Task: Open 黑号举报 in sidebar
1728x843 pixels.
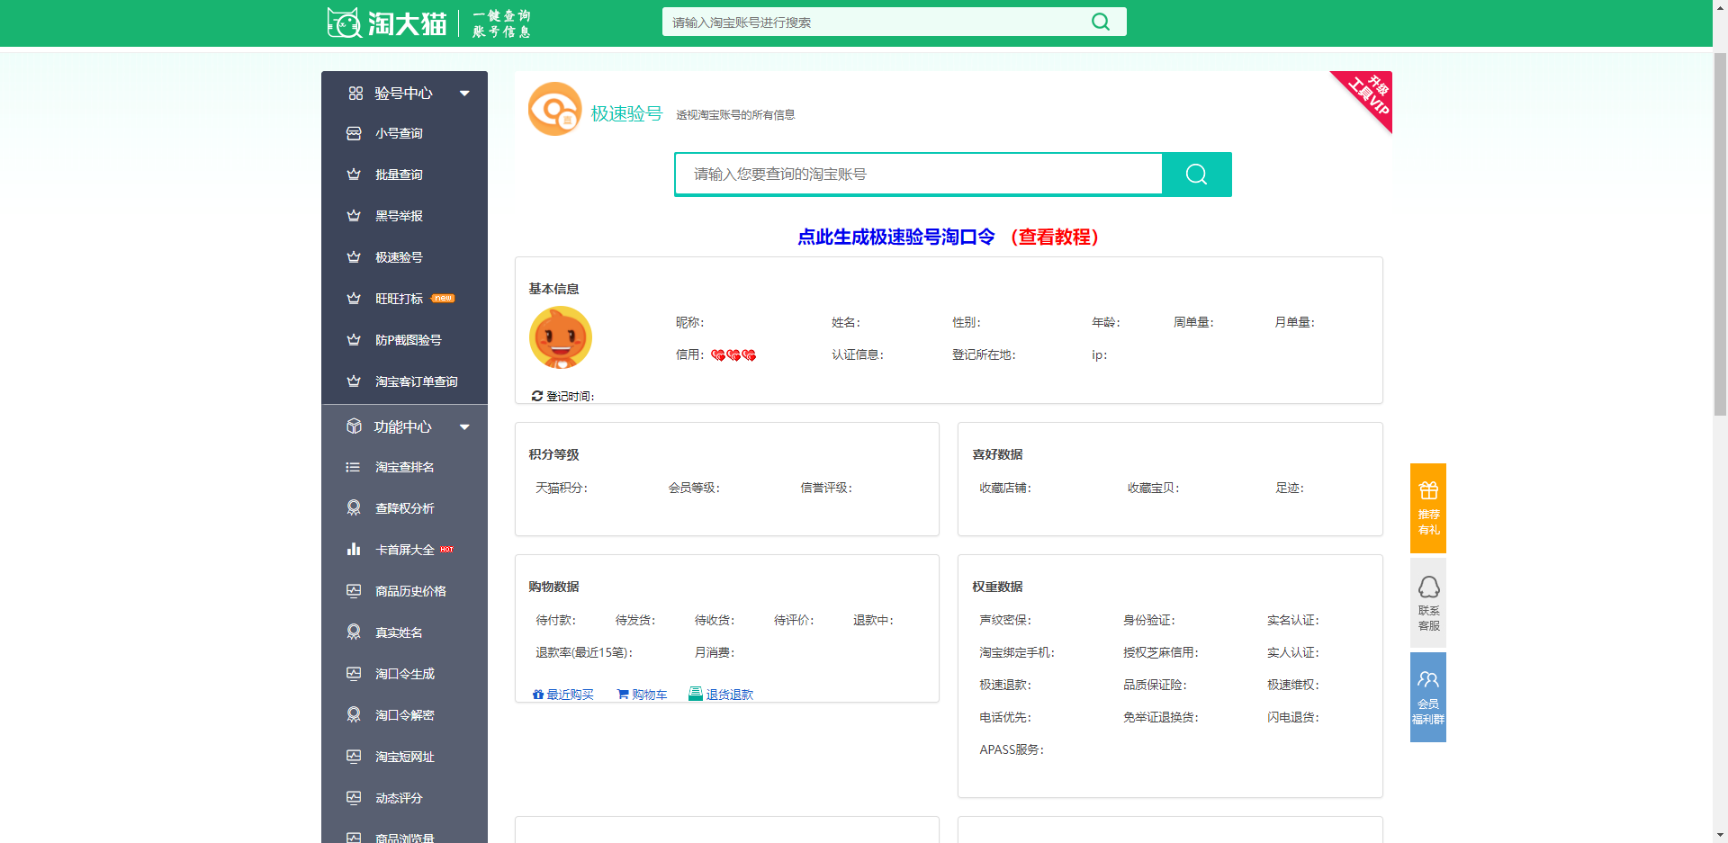Action: [399, 216]
